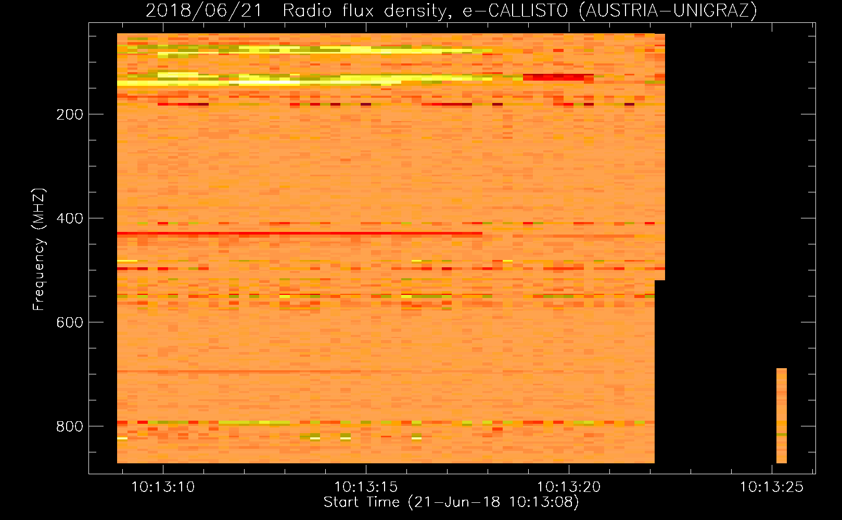The height and width of the screenshot is (520, 842).
Task: Click the 'Start Time (21-Jun-18 10:13:08)' label
Action: pyautogui.click(x=451, y=502)
